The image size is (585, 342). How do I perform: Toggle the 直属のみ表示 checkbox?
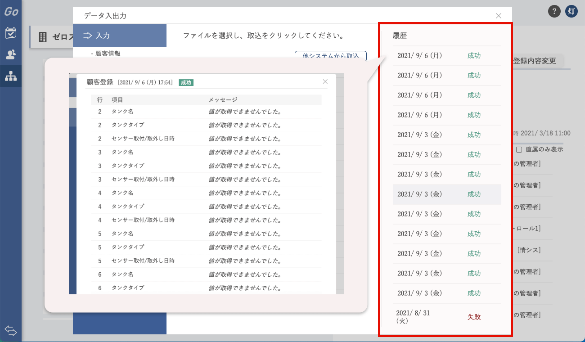(519, 149)
